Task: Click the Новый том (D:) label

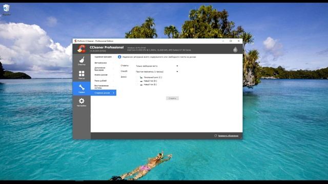Action: pyautogui.click(x=150, y=81)
